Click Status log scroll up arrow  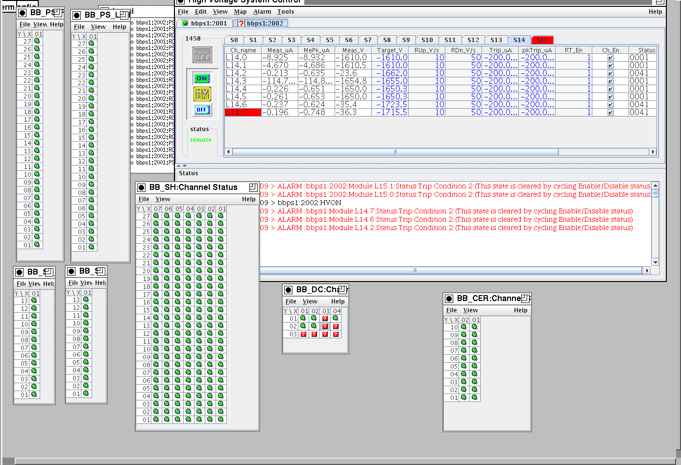(655, 186)
